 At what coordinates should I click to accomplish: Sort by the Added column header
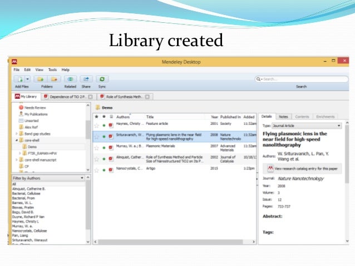pos(249,117)
